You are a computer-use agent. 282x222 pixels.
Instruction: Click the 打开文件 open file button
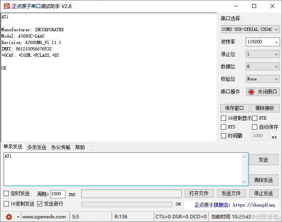[199, 194]
